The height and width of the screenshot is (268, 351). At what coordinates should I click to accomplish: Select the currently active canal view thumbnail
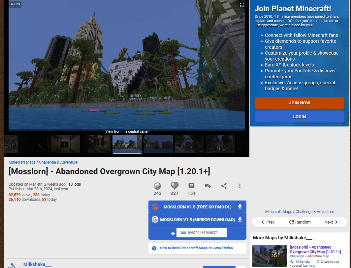127,144
